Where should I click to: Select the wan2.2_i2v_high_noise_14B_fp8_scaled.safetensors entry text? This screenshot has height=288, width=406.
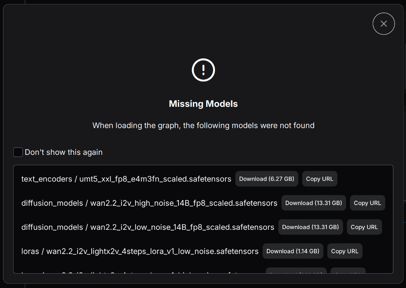pyautogui.click(x=184, y=203)
